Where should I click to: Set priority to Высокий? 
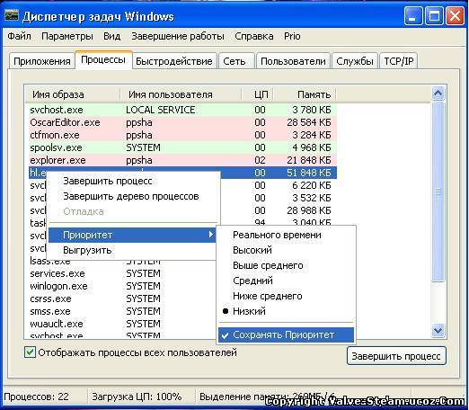coord(287,250)
